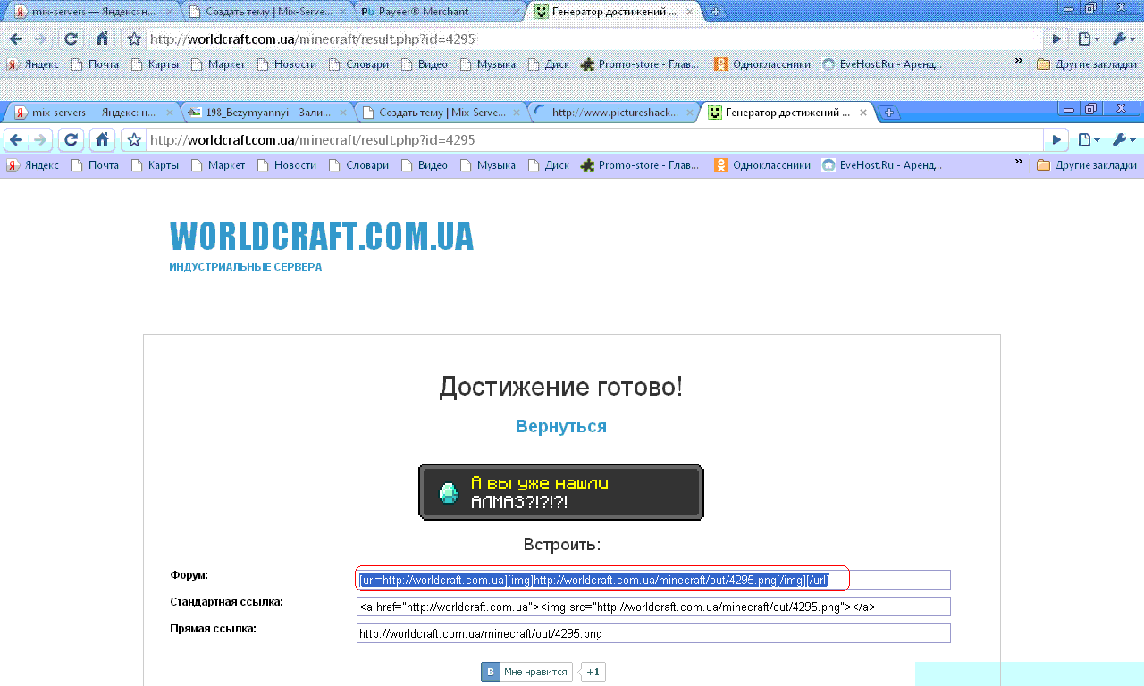Viewport: 1144px width, 686px height.
Task: Click the Forward arrow in the upper browser toolbar
Action: (x=40, y=39)
